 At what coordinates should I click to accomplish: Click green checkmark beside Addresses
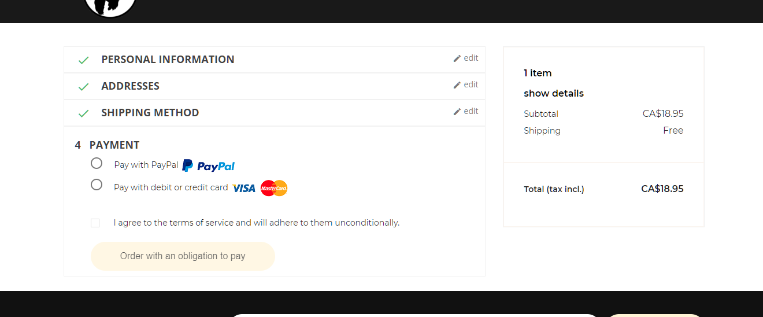tap(84, 87)
